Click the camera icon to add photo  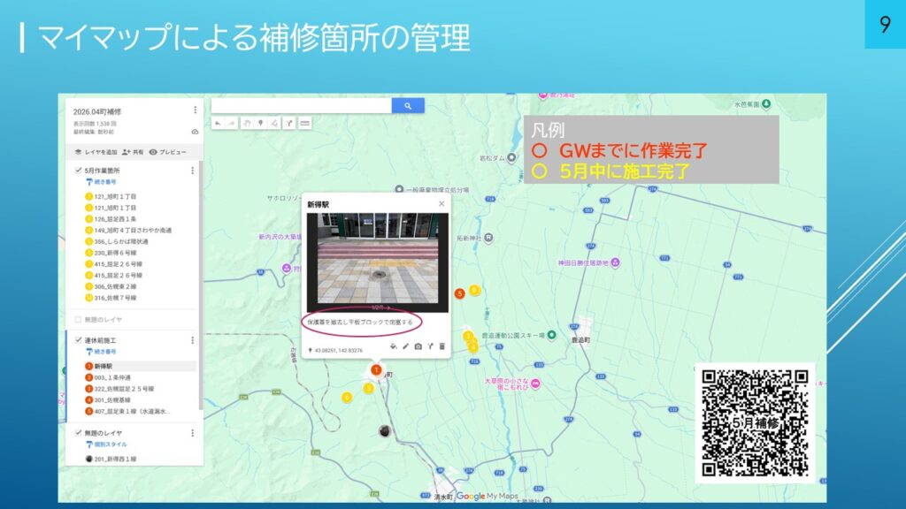click(x=418, y=346)
